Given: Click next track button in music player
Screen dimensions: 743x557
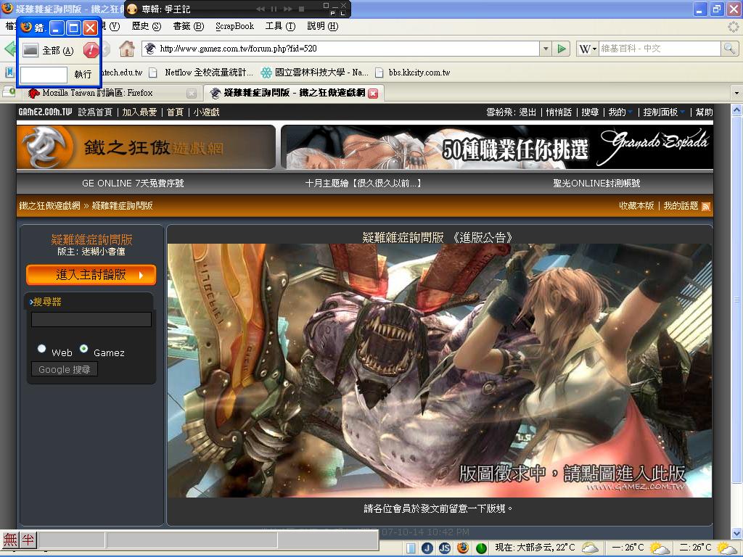Looking at the screenshot, I should click(287, 9).
